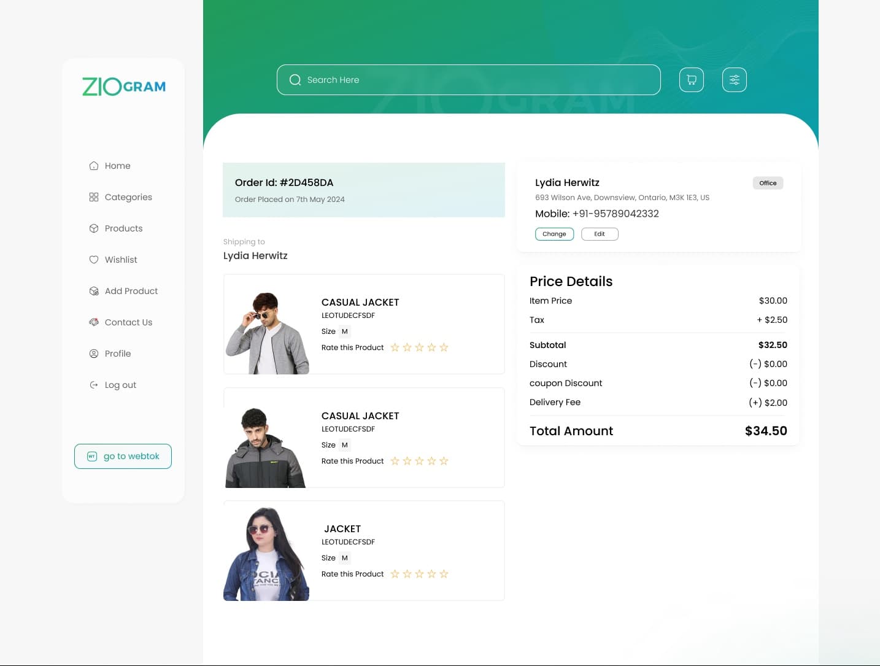Click the Categories grid icon
This screenshot has width=880, height=666.
(94, 197)
